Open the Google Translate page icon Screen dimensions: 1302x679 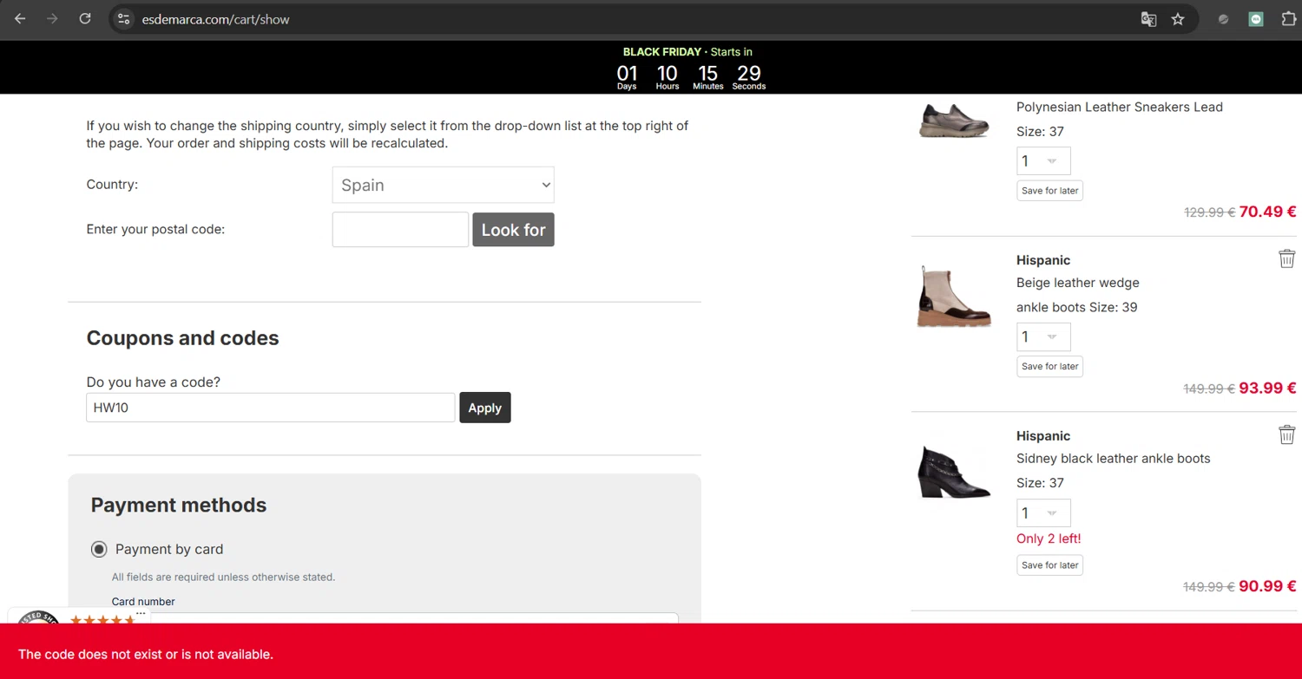click(1148, 19)
